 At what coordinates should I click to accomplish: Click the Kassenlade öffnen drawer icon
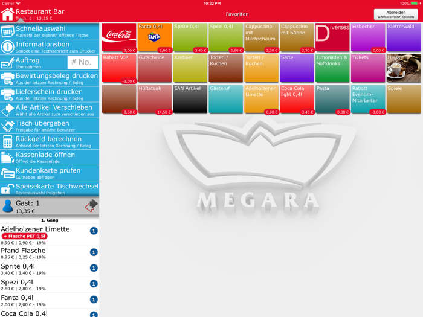click(7, 158)
